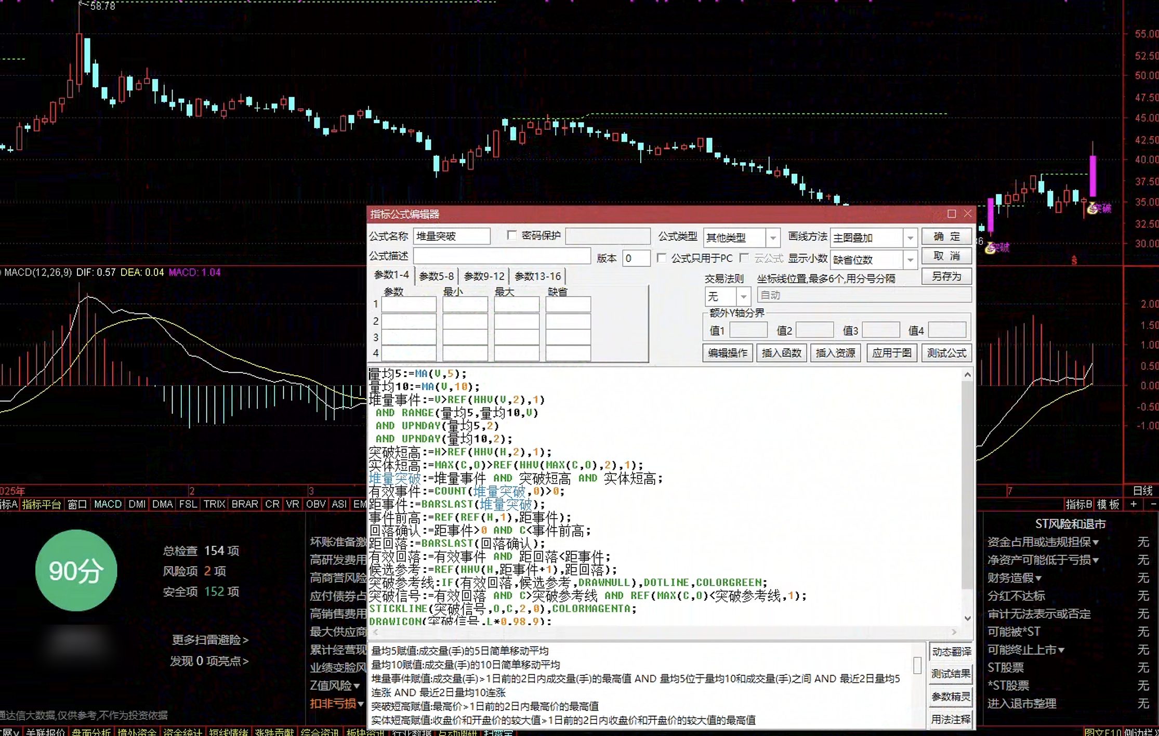
Task: Click the minus zoom button beside 模板
Action: click(x=1153, y=504)
